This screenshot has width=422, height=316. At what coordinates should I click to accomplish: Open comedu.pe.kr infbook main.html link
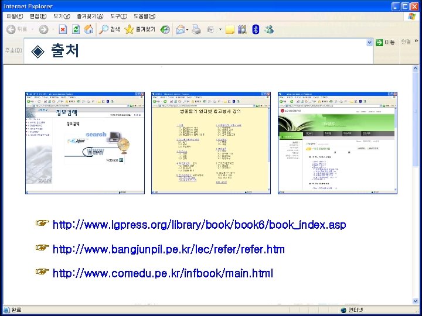pyautogui.click(x=163, y=273)
